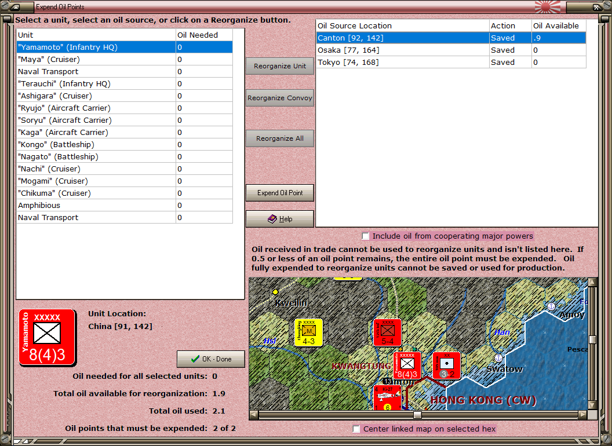
Task: Select the Ki-27 aircraft unit on map
Action: tap(387, 397)
